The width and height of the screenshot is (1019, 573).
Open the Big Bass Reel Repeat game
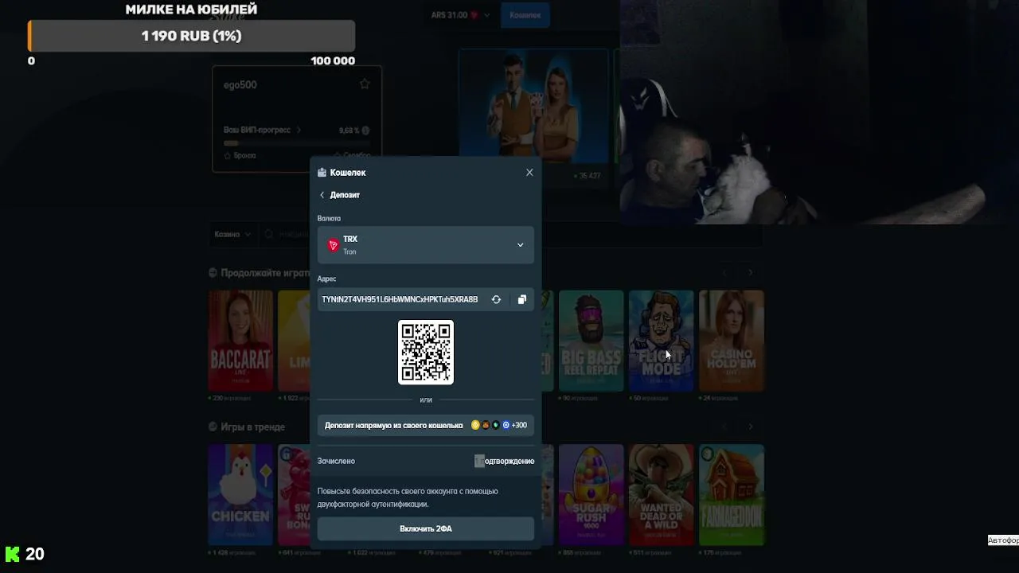click(591, 341)
